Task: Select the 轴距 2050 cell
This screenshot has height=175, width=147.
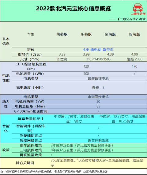Action: (x=134, y=59)
